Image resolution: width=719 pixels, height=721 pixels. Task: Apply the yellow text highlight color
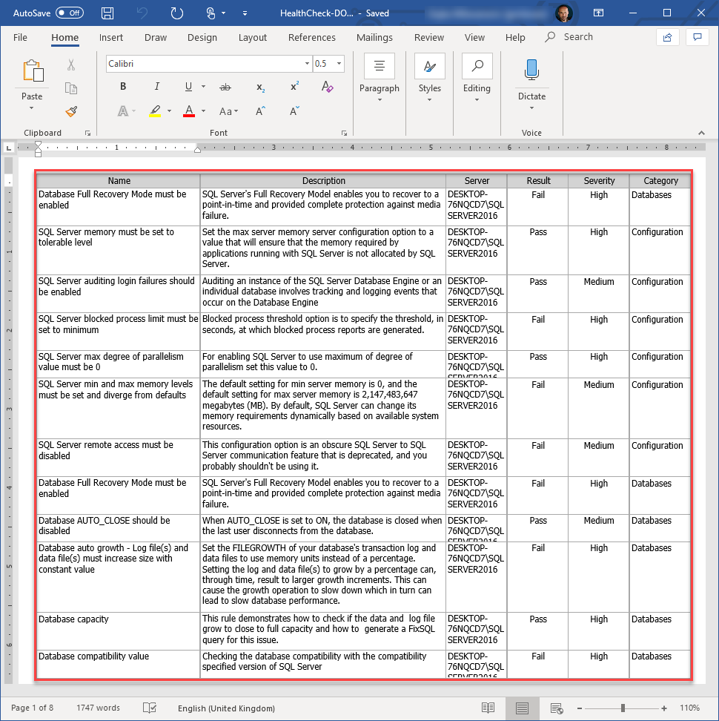[155, 111]
